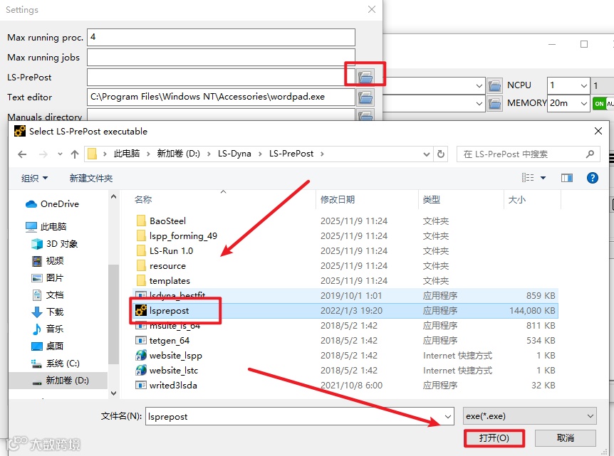Select the templates folder

169,281
